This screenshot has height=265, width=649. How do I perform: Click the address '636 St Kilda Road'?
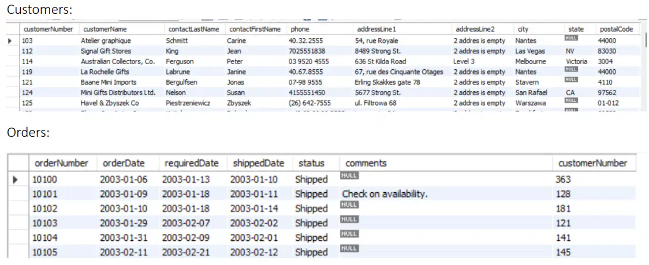(381, 61)
